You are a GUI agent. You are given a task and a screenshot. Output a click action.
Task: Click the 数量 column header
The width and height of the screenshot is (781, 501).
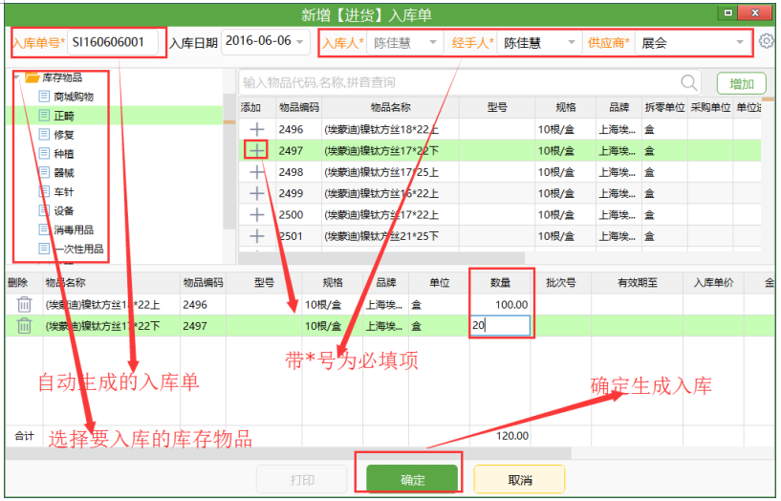pos(500,283)
